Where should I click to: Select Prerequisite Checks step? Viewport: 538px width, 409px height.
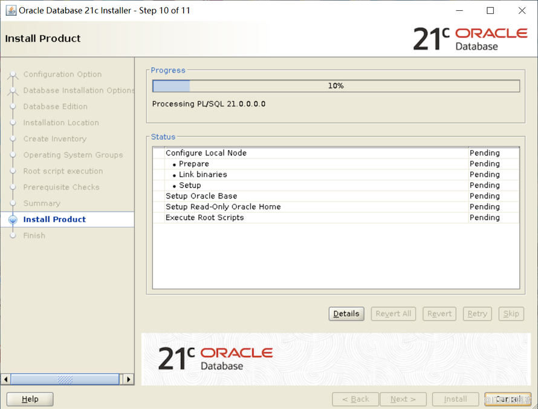tap(62, 187)
